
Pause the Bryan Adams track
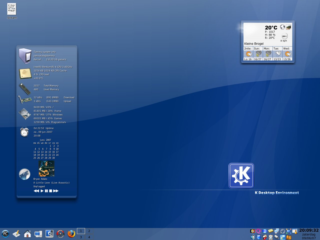coord(46,191)
